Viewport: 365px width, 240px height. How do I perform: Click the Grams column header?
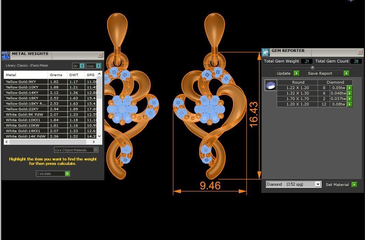57,75
